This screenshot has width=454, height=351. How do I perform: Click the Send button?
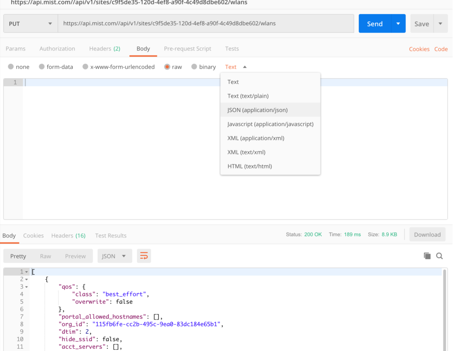tap(375, 23)
